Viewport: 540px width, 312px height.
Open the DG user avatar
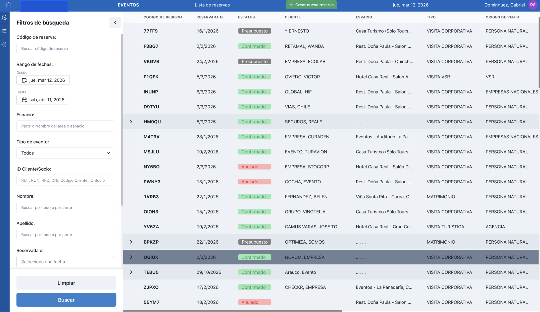532,5
